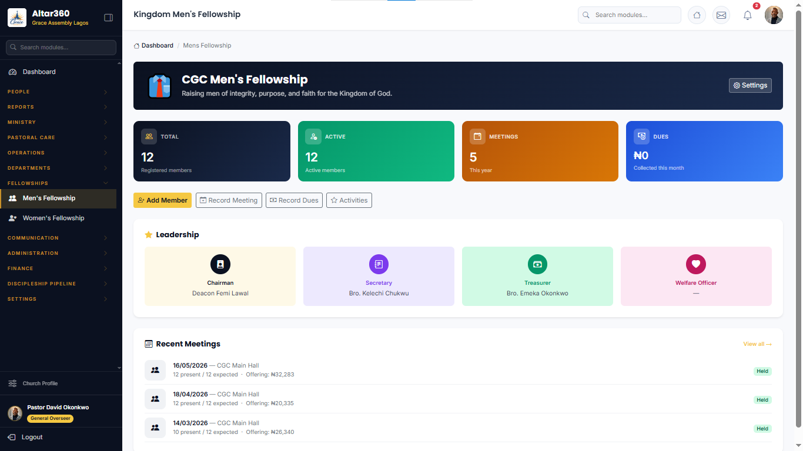Expand the People sidebar section
Screen dimensions: 803x451
click(58, 92)
